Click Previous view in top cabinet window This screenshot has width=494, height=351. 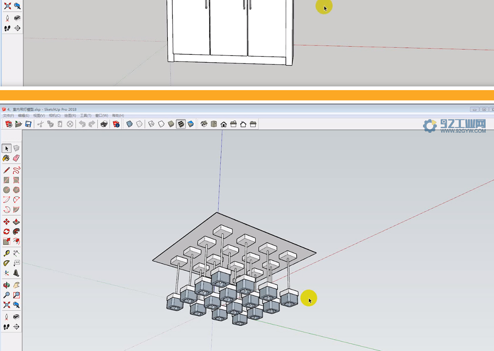[17, 6]
